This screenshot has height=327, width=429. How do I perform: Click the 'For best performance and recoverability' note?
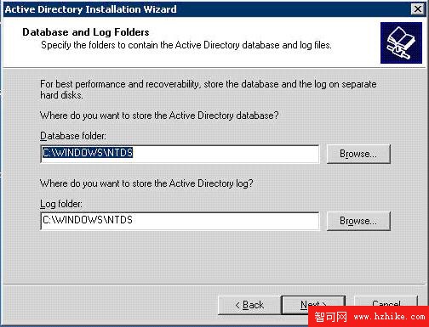point(209,89)
